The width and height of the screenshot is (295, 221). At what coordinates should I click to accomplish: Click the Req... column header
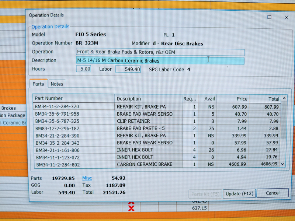click(x=190, y=99)
